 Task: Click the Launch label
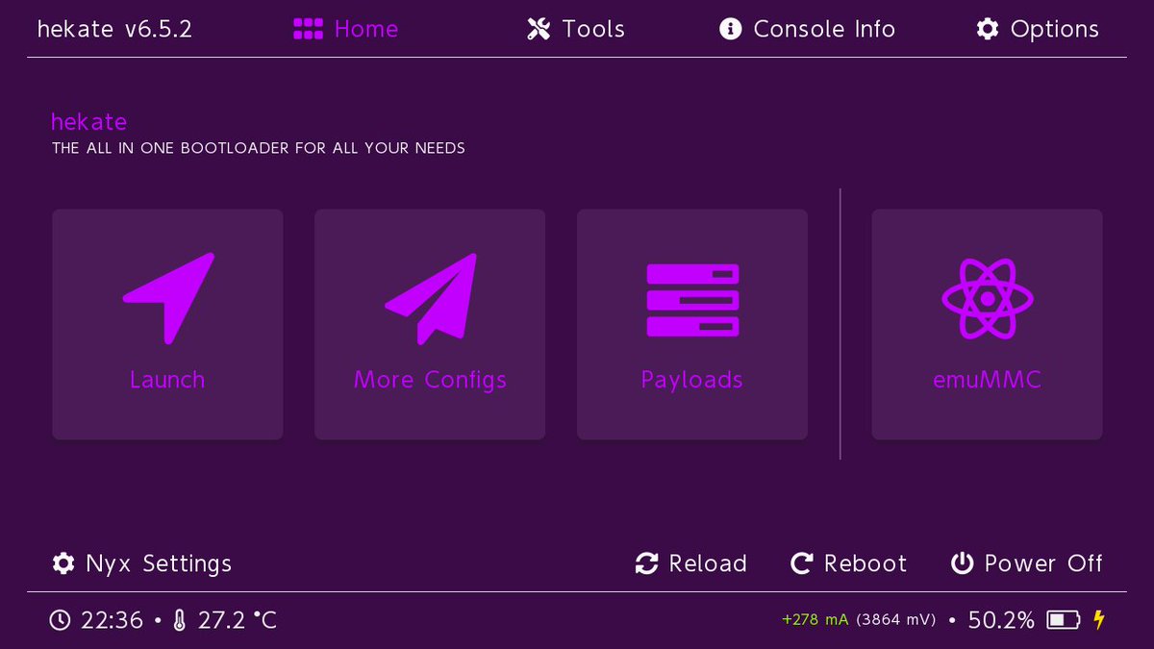(167, 380)
